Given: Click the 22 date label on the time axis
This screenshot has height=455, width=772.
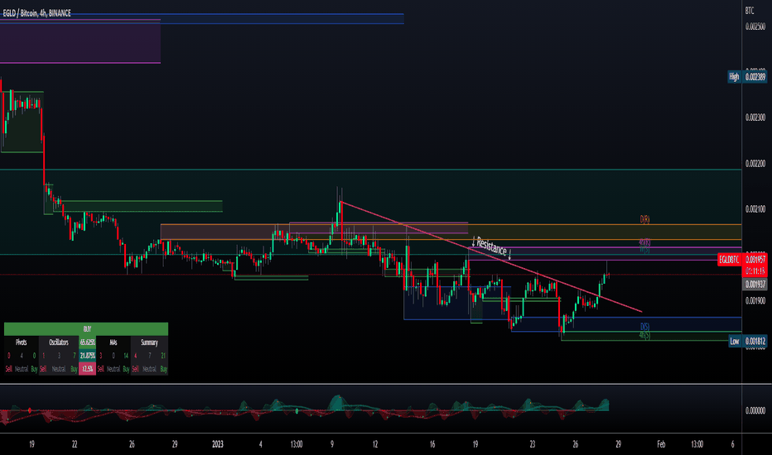Looking at the screenshot, I should [75, 444].
